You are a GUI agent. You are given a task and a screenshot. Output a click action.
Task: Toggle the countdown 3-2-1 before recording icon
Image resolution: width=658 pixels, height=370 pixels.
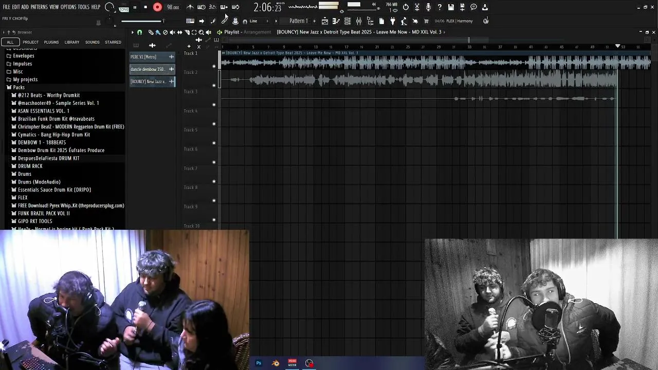212,7
